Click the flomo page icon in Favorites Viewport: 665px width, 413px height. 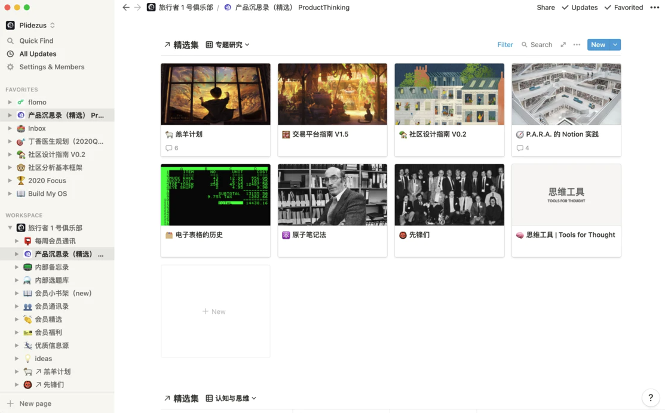click(21, 102)
